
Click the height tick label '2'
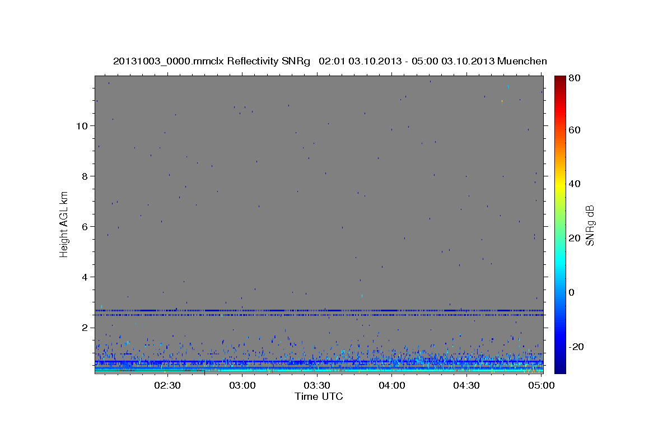click(x=85, y=327)
